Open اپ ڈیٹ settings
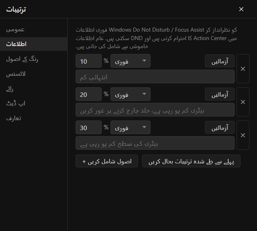Image resolution: width=257 pixels, height=231 pixels. pos(34,103)
